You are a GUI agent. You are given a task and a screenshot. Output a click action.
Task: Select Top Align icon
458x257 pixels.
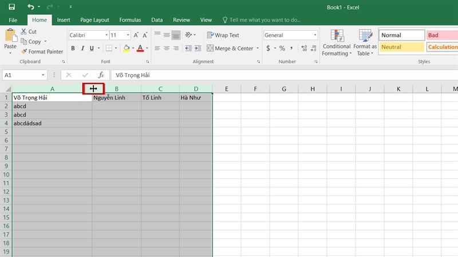pos(157,35)
